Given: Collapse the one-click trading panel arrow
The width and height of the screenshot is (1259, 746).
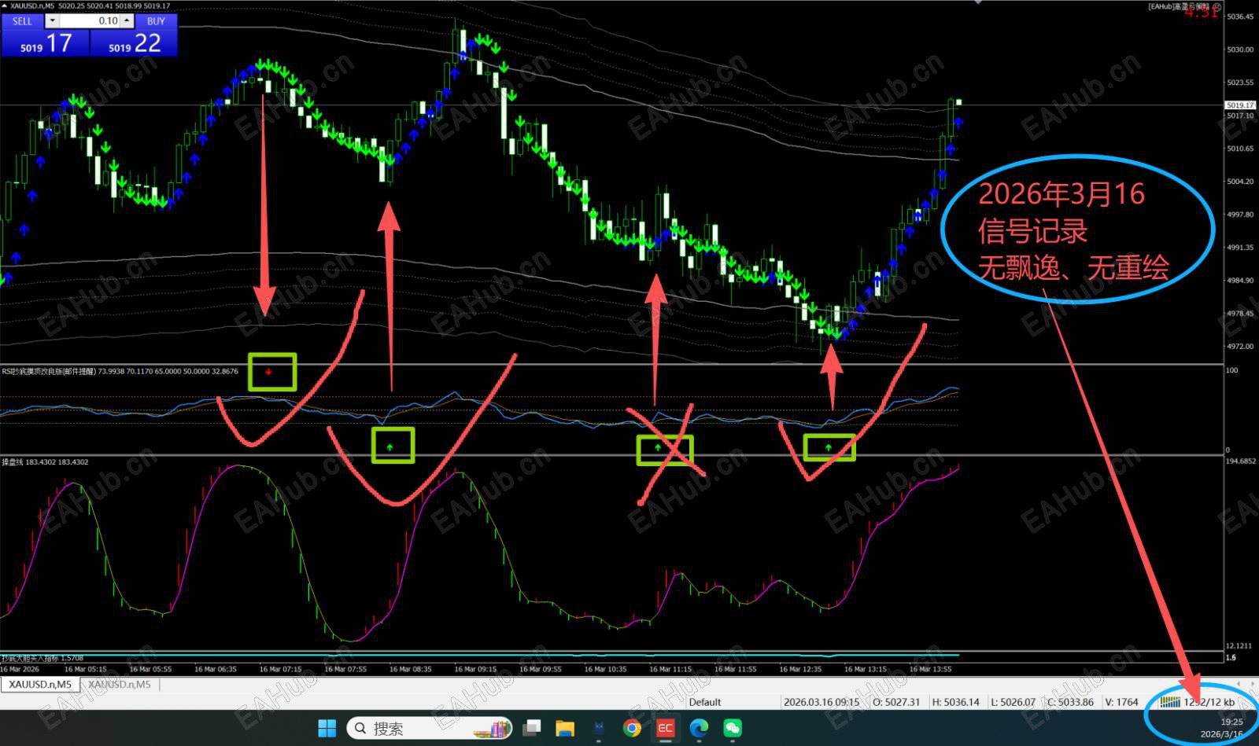Looking at the screenshot, I should (5, 6).
